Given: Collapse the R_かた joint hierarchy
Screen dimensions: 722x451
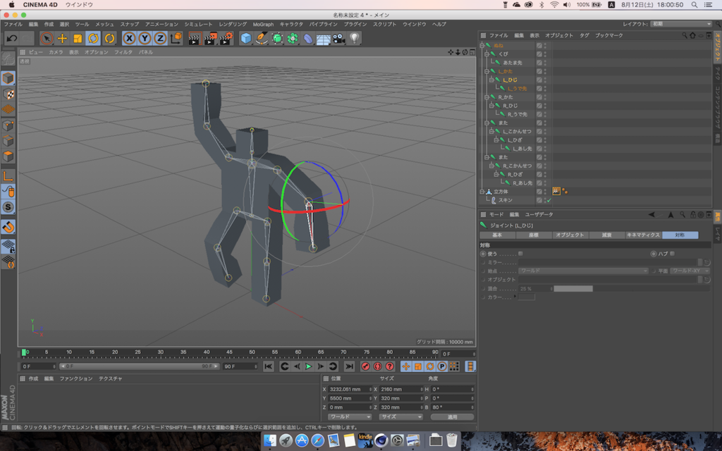Looking at the screenshot, I should [x=487, y=97].
